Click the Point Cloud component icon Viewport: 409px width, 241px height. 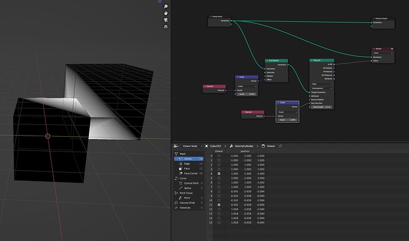click(x=176, y=193)
